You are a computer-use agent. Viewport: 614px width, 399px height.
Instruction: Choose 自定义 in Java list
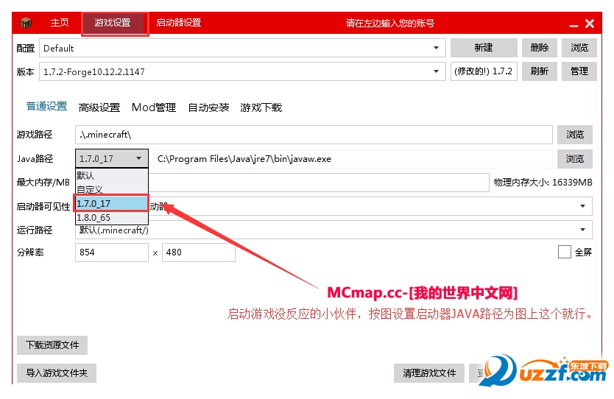click(112, 189)
